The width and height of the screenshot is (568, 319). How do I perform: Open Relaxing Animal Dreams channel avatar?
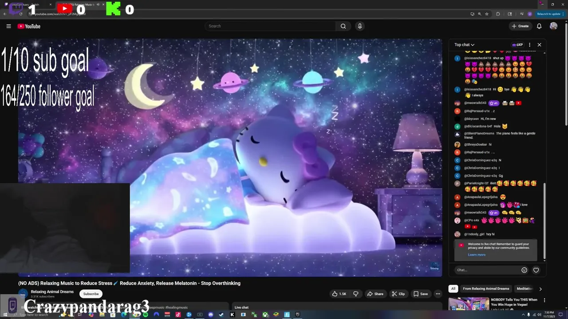tap(23, 293)
